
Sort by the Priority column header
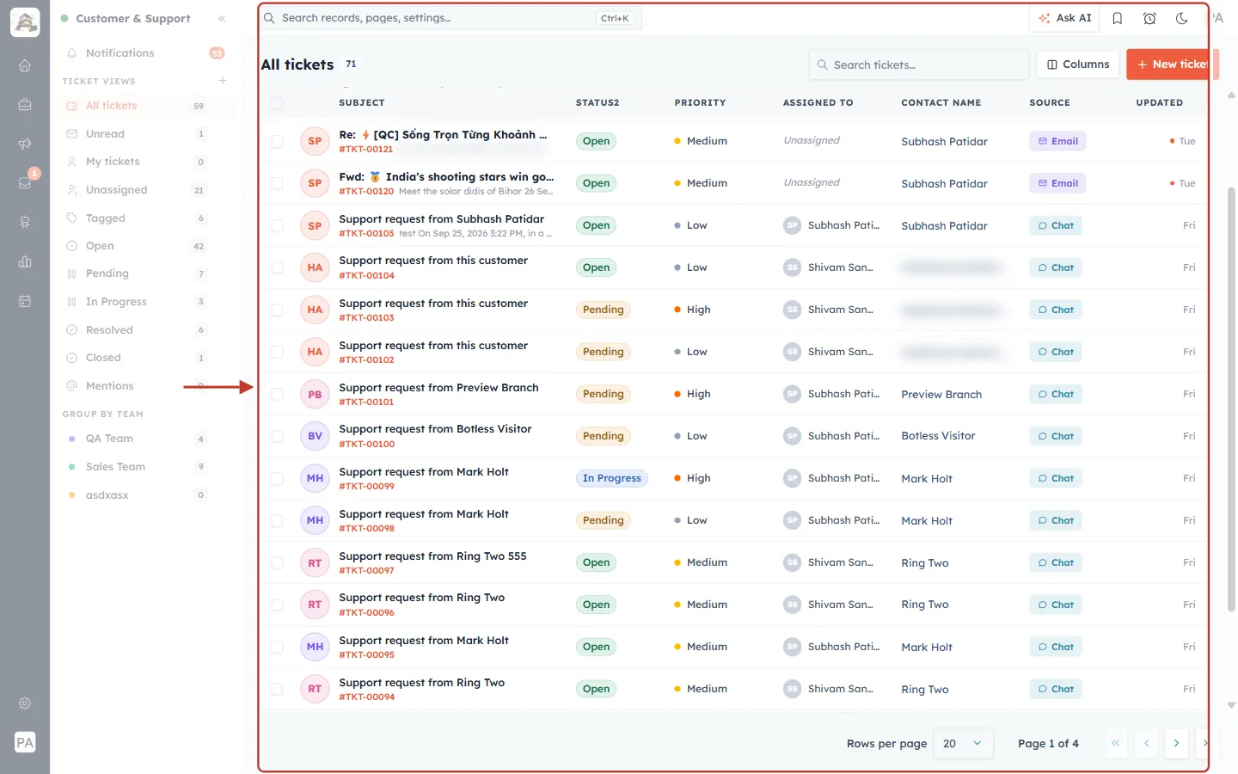point(700,103)
